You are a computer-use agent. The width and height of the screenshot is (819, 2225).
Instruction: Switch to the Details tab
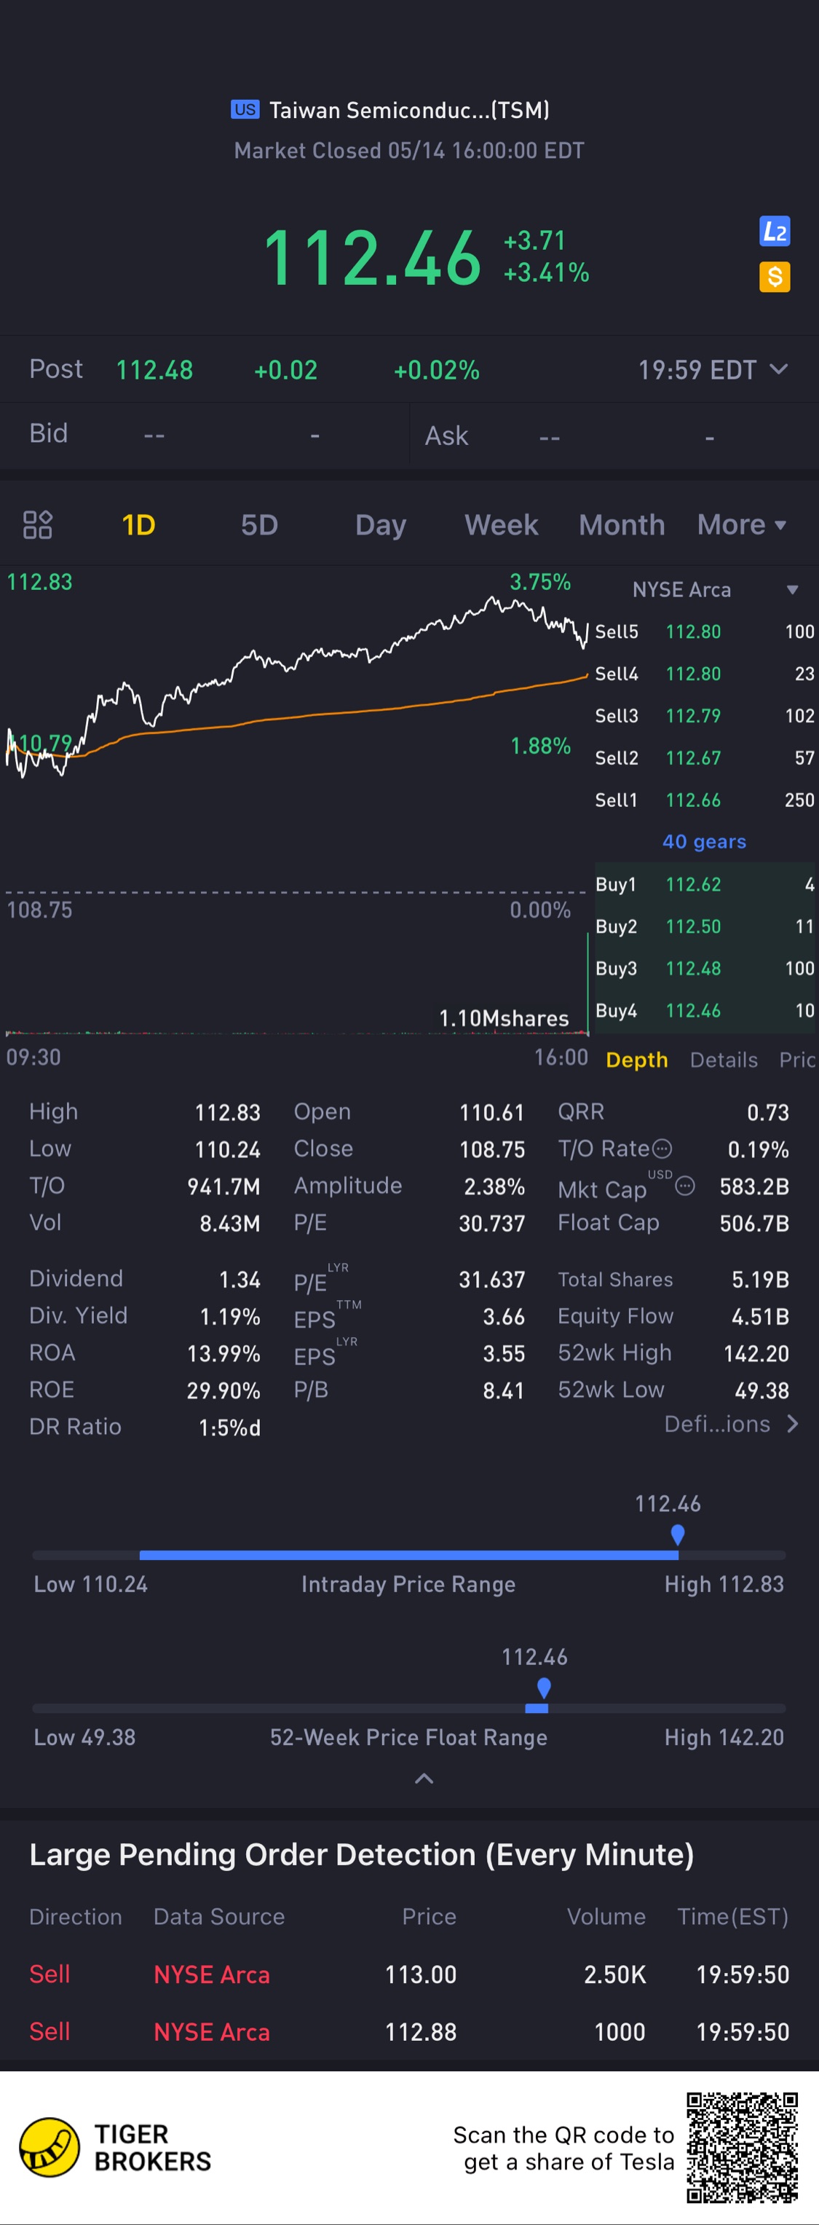point(723,1060)
